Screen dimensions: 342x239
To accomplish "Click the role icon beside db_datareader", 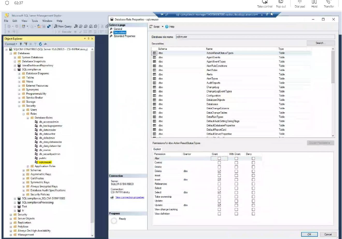I will click(x=36, y=130).
